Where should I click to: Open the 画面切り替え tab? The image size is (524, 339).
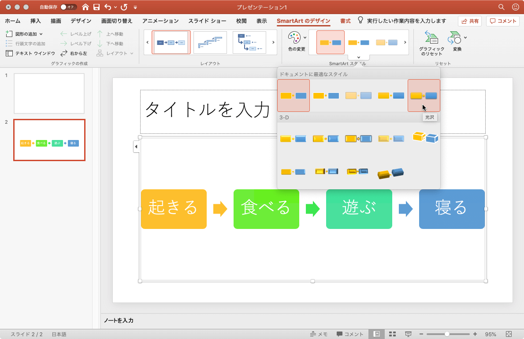pos(117,21)
